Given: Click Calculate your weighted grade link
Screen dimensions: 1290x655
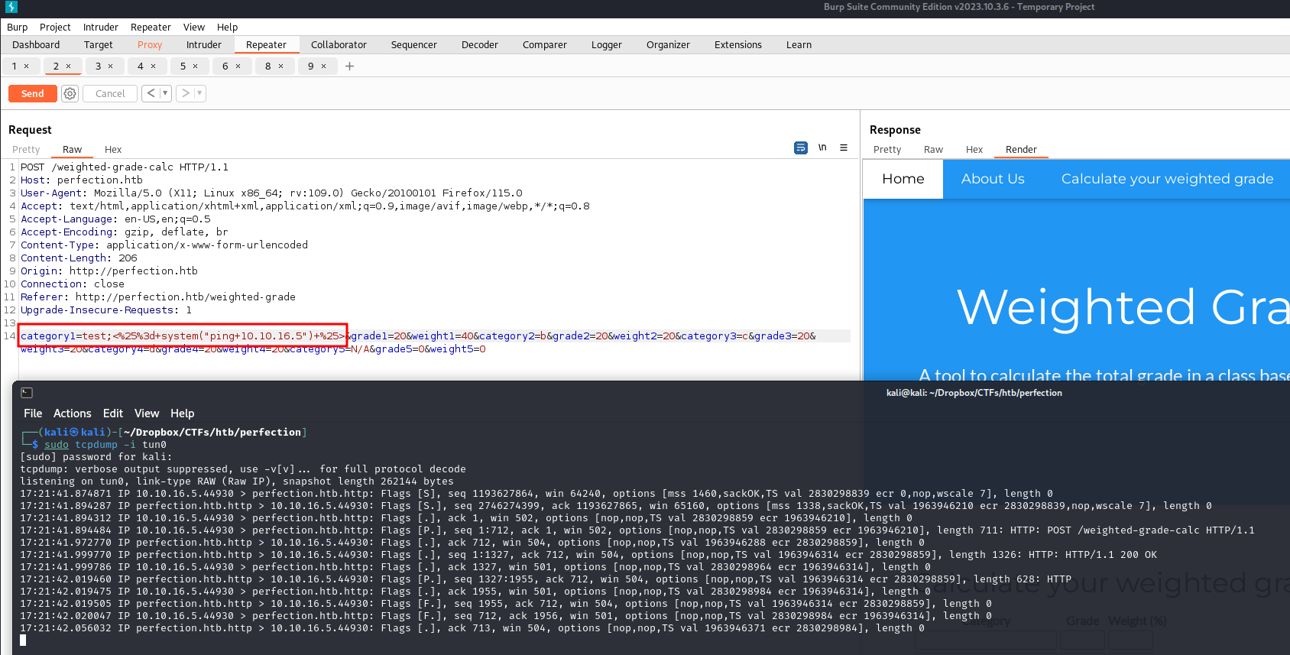Looking at the screenshot, I should (x=1167, y=179).
